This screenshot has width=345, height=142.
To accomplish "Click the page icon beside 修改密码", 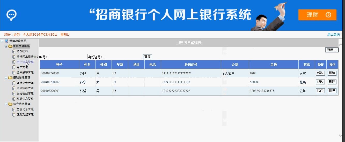I will coord(14,51).
